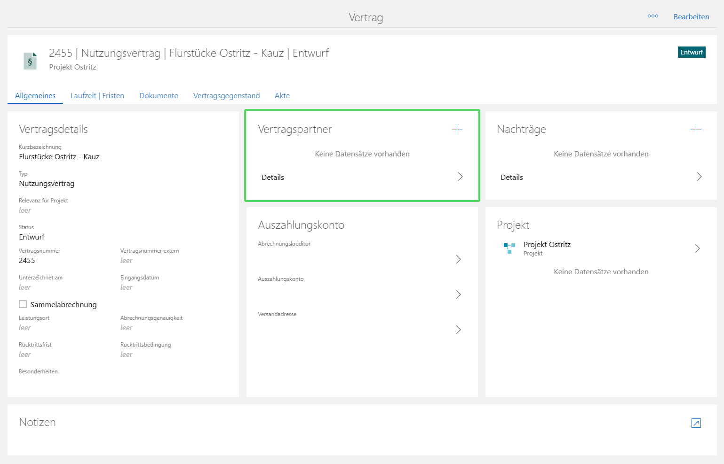Click the Bearbeiten button
The width and height of the screenshot is (724, 464).
[691, 17]
